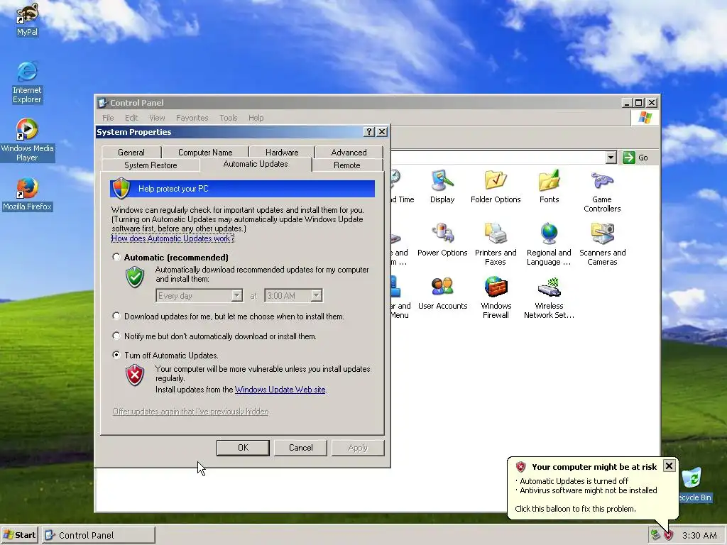The height and width of the screenshot is (545, 727).
Task: Switch to the Advanced tab
Action: tap(349, 153)
